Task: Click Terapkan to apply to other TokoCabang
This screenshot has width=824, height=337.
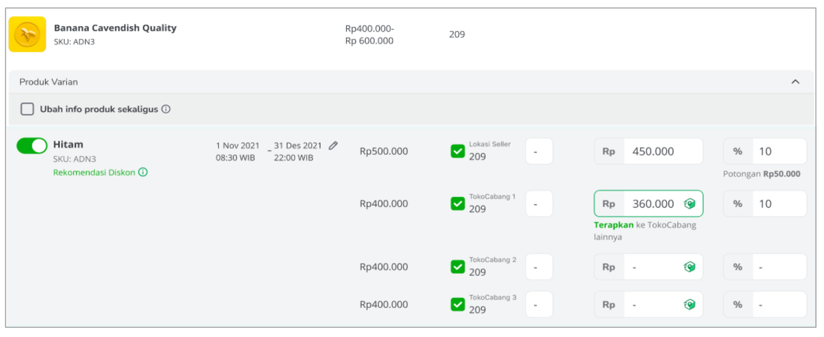Action: pos(613,225)
